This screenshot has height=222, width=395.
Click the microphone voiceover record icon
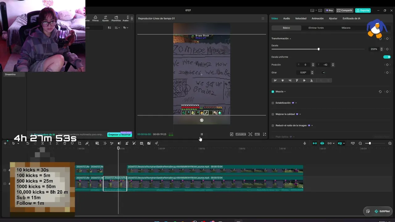(305, 143)
